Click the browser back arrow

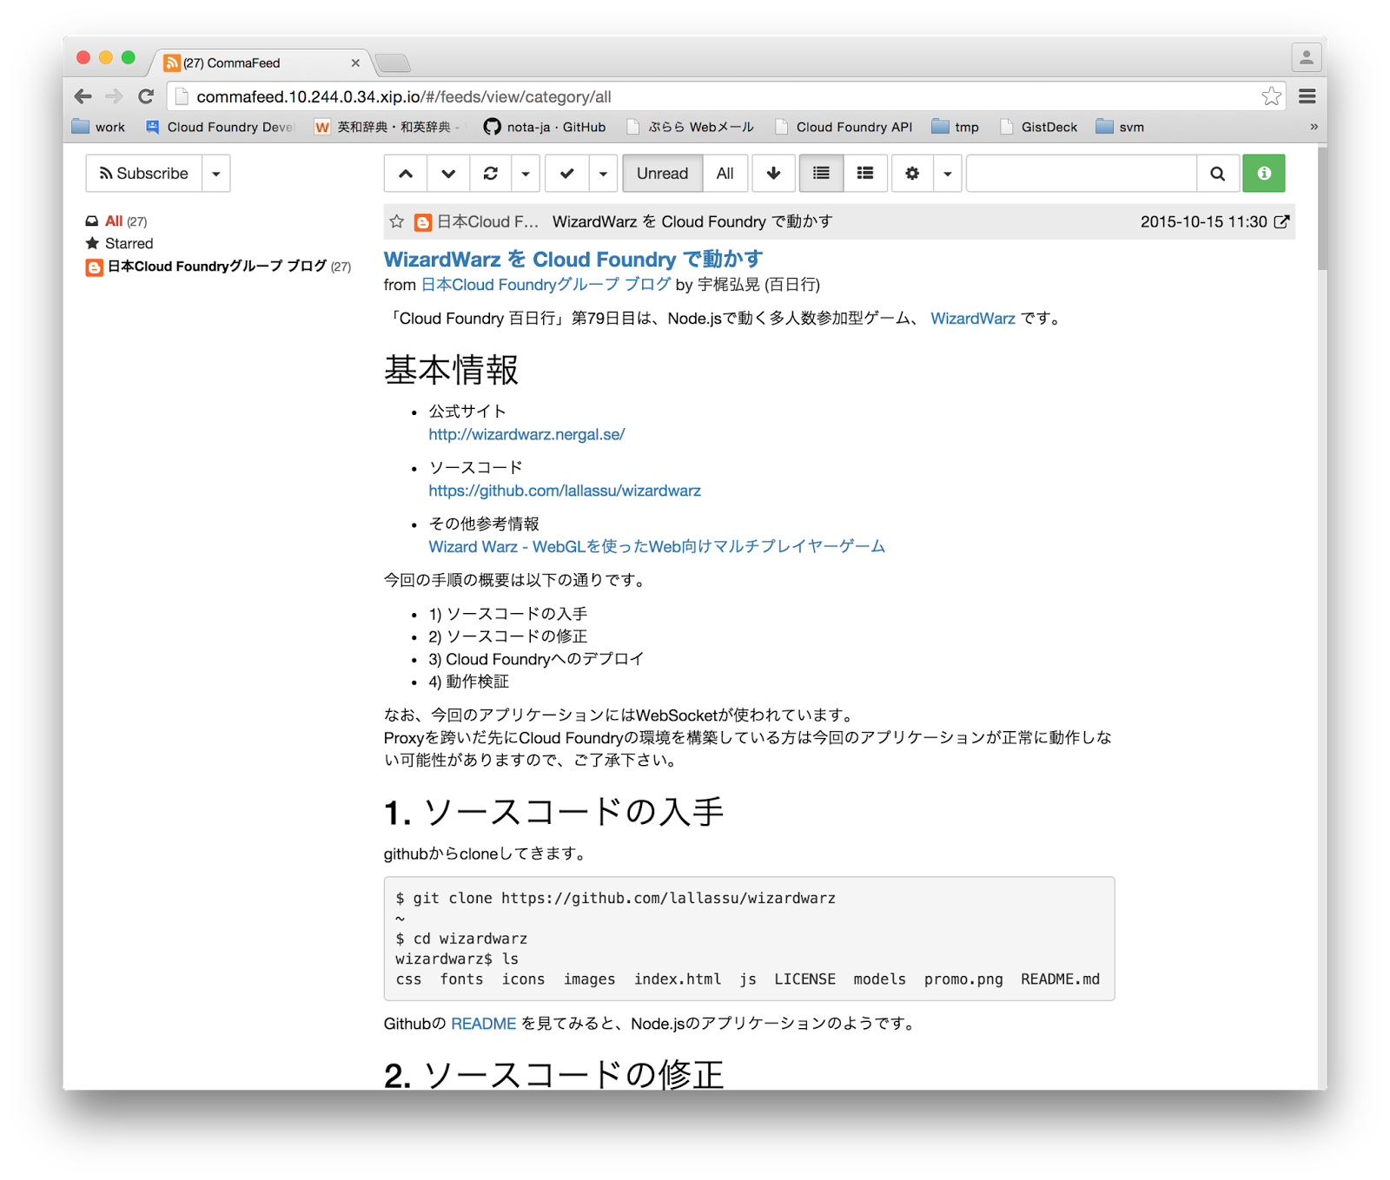click(x=83, y=96)
